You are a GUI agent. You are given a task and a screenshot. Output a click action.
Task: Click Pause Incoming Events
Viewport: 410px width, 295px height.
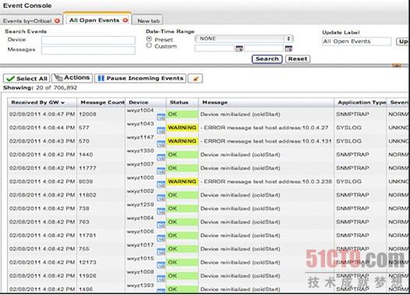click(x=140, y=78)
